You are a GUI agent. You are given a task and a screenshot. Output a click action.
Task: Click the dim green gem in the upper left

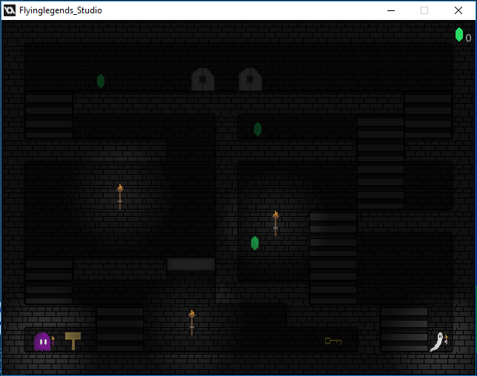tap(101, 81)
